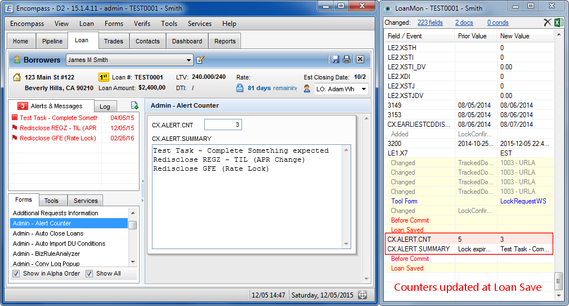This screenshot has height=306, width=569.
Task: Click the forms list scrollbar thumb
Action: pos(133,225)
